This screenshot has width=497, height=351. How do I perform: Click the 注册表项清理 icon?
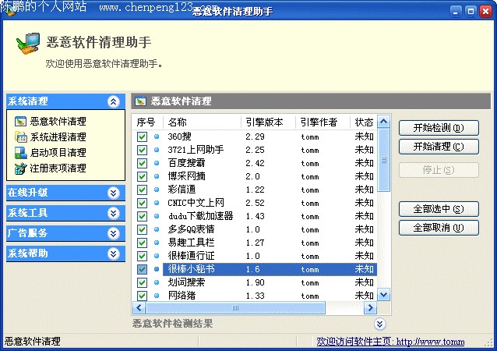tap(20, 168)
